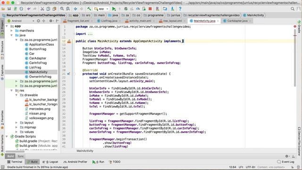This screenshot has height=170, width=302.
Task: Click the Undo arrow icon
Action: [x=29, y=9]
